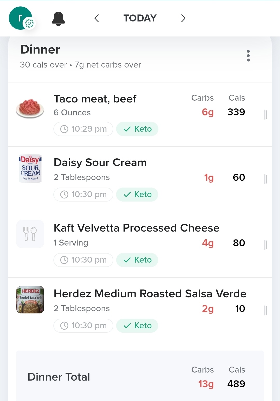Viewport: 280px width, 401px height.
Task: Go to previous day arrow
Action: click(x=97, y=18)
